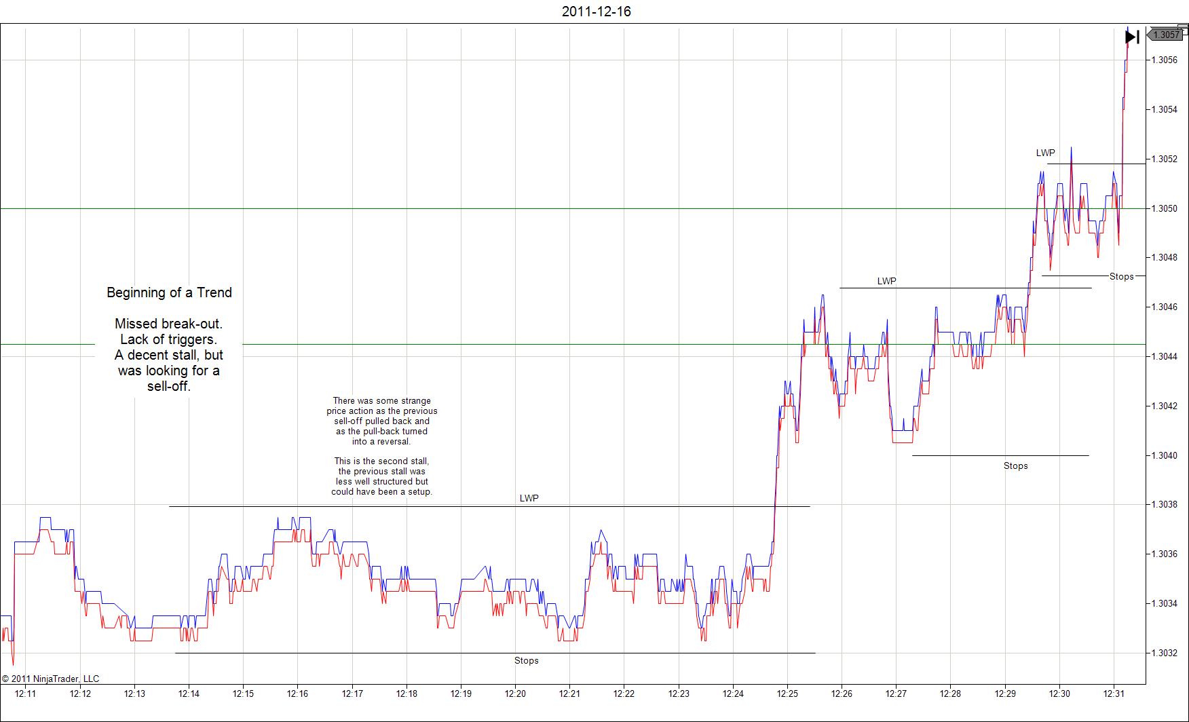
Task: Click the 1.3056 price axis label
Action: 1165,60
